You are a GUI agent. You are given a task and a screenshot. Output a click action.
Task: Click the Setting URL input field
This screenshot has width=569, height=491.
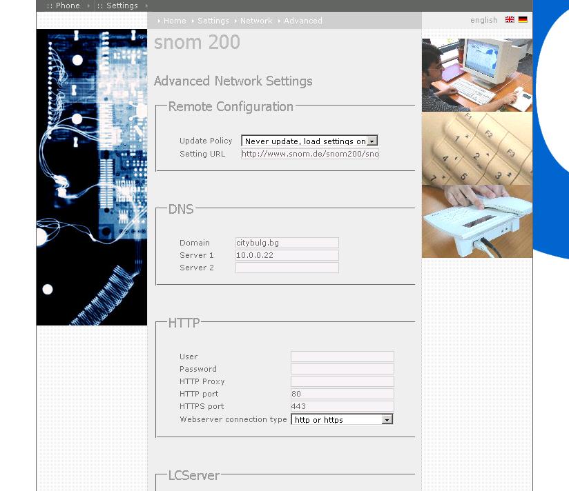tap(309, 154)
